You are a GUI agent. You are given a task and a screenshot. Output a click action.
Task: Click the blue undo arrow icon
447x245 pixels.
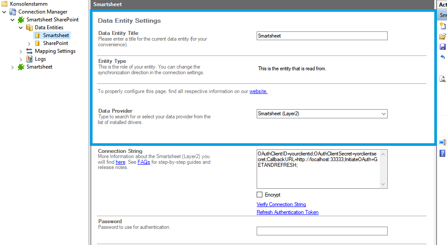[x=443, y=57]
